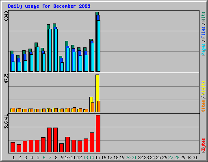Image resolution: width=208 pixels, height=162 pixels.
Task: Click day label 18 on the x-axis
Action: (116, 158)
